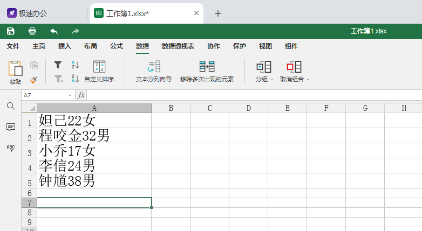Screen dimensions: 422x231
Task: Clear filter with crossed funnel icon
Action: point(59,79)
